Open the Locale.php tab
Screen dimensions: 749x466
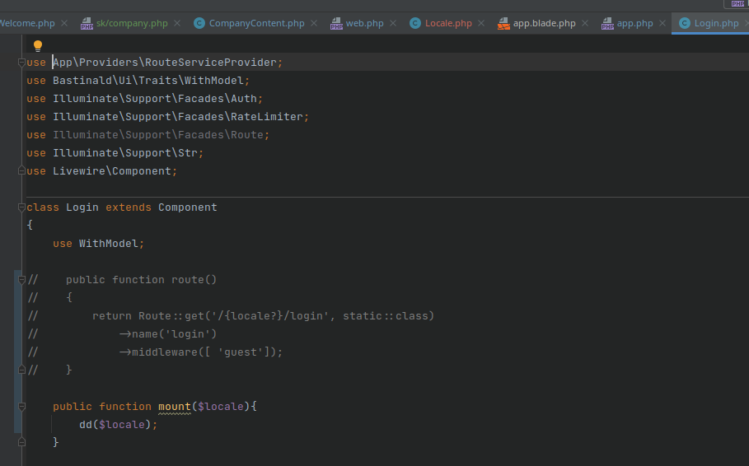pos(448,23)
